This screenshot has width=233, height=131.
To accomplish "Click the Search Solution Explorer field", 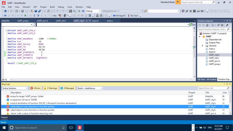I will (x=212, y=29).
